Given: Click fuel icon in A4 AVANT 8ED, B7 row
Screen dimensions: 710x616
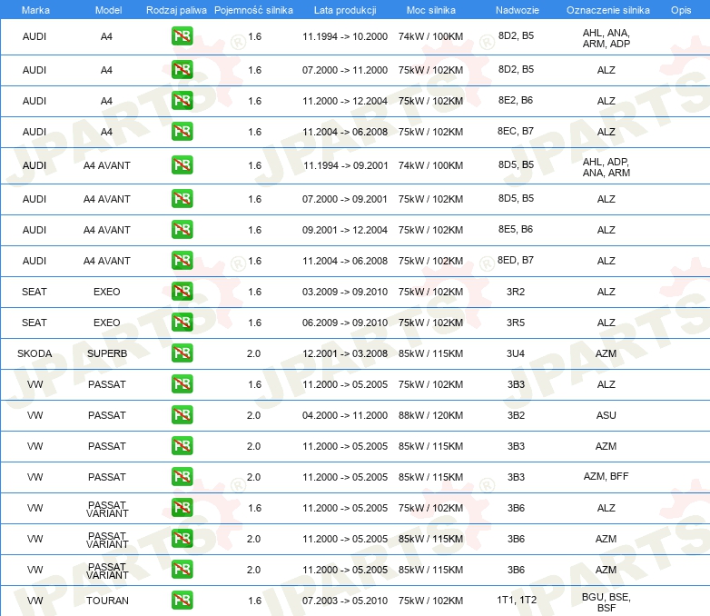Looking at the screenshot, I should pyautogui.click(x=182, y=260).
